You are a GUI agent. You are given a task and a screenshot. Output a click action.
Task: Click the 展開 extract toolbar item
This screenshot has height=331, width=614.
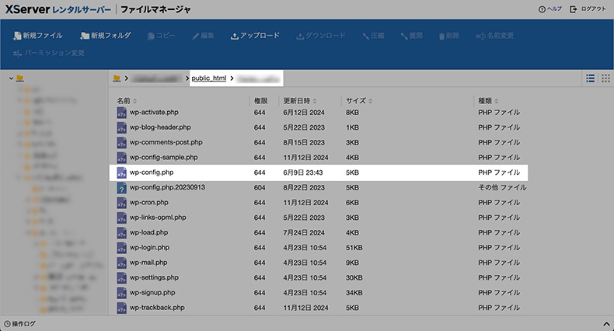pyautogui.click(x=411, y=36)
